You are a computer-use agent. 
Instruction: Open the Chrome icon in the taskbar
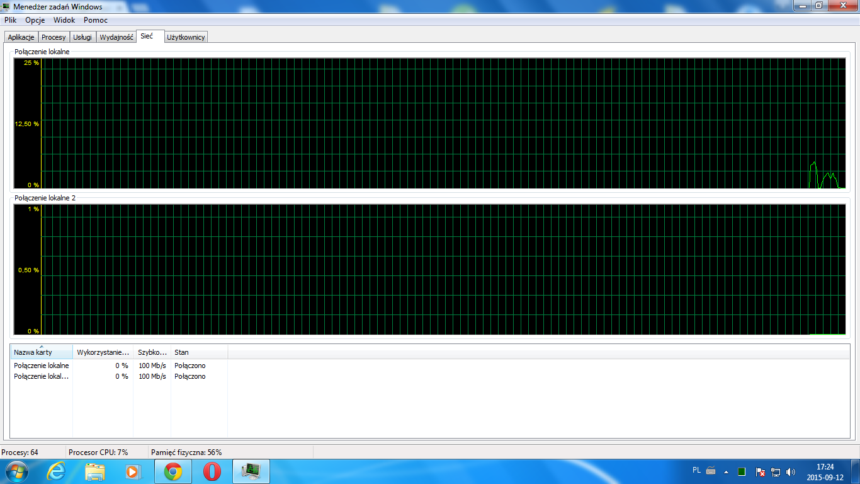(x=173, y=471)
